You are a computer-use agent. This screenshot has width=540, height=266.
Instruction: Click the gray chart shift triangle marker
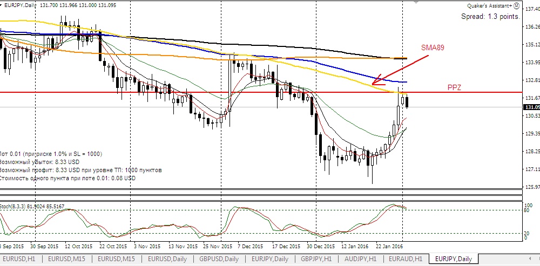pyautogui.click(x=416, y=2)
